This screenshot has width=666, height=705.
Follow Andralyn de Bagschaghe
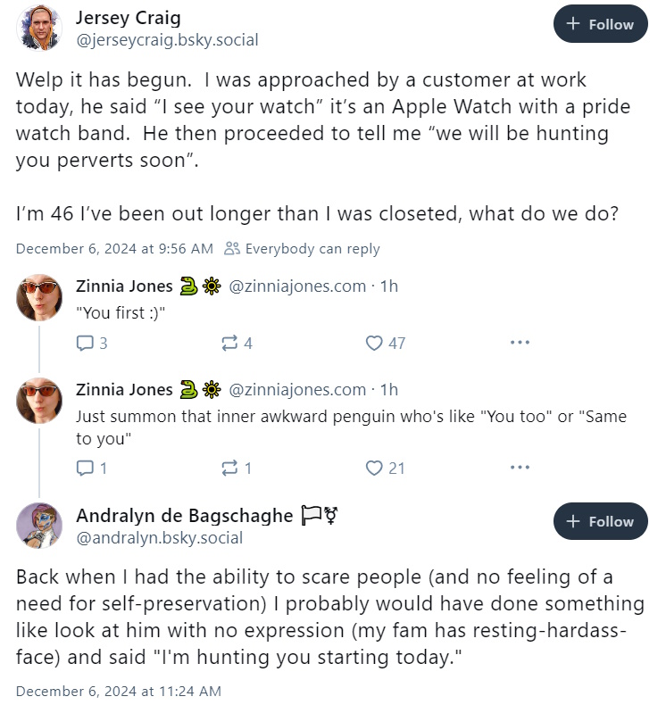click(600, 521)
